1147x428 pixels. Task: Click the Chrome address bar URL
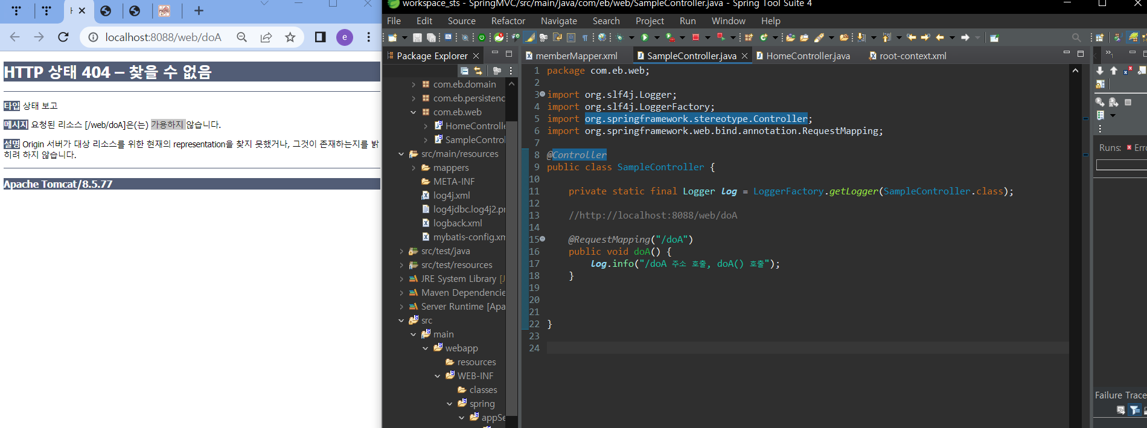163,37
